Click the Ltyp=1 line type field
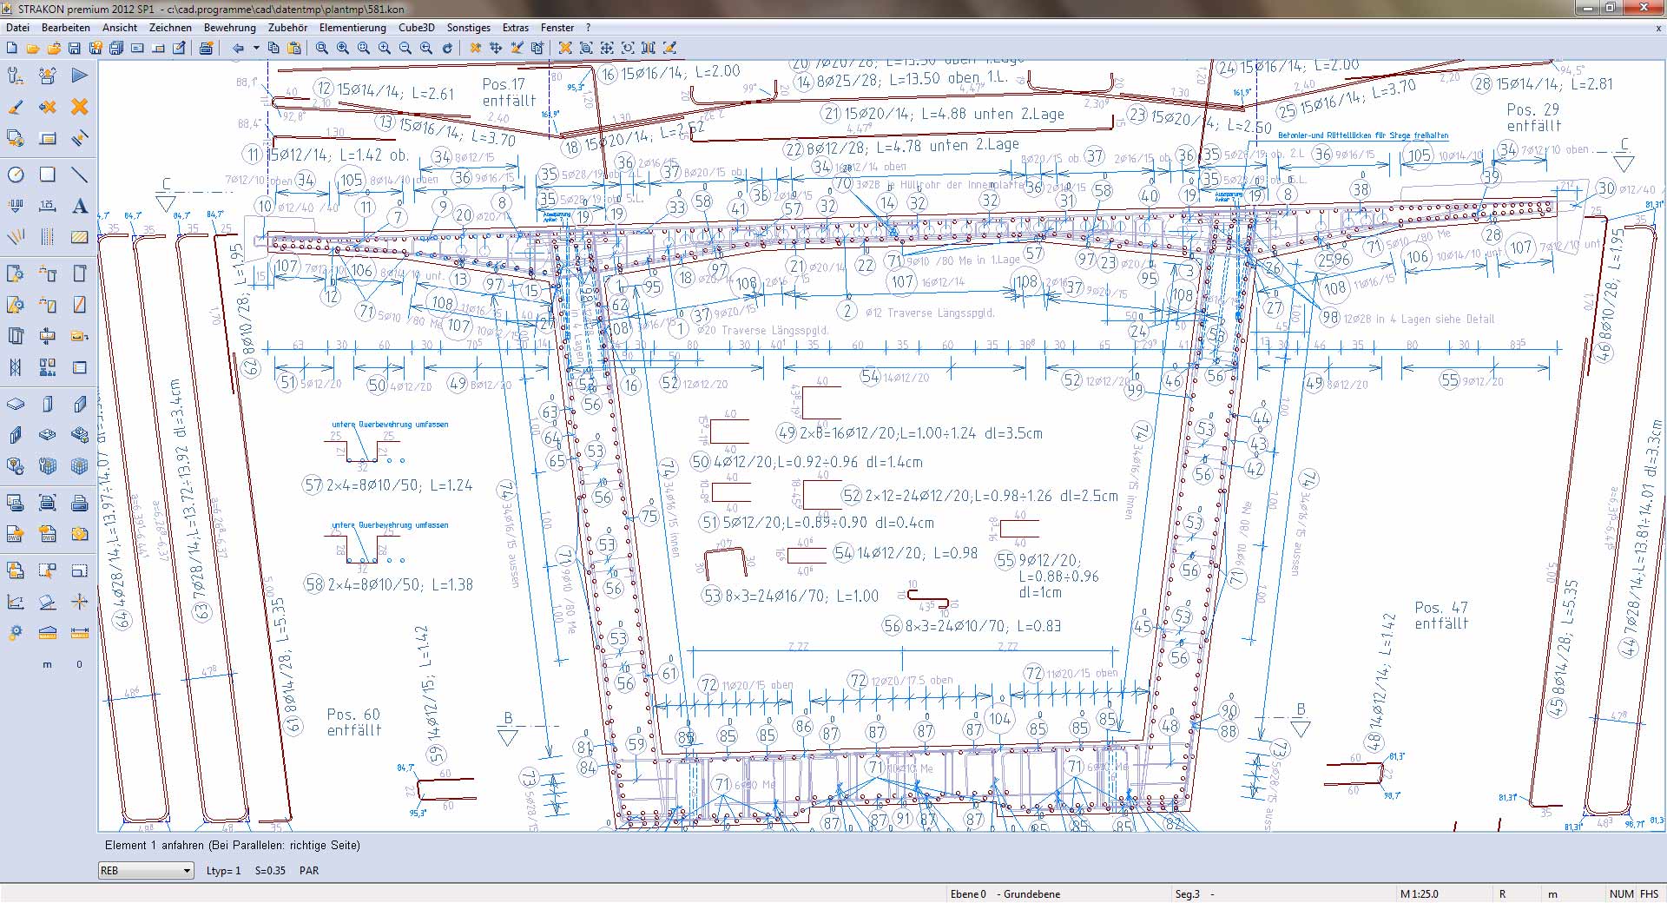1667x903 pixels. (224, 870)
